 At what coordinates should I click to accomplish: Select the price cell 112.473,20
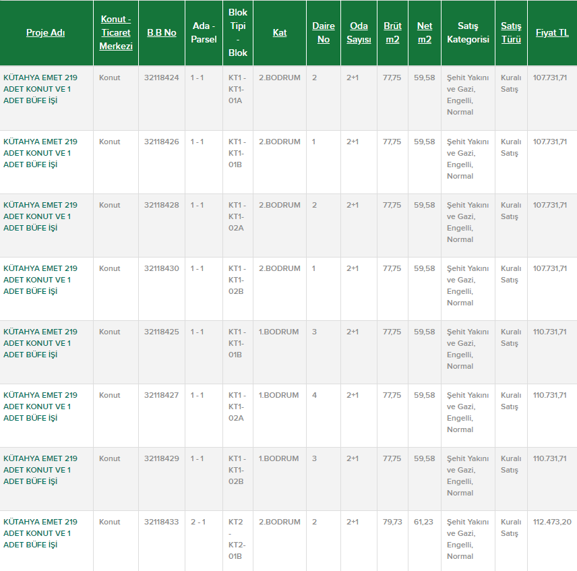pyautogui.click(x=552, y=522)
